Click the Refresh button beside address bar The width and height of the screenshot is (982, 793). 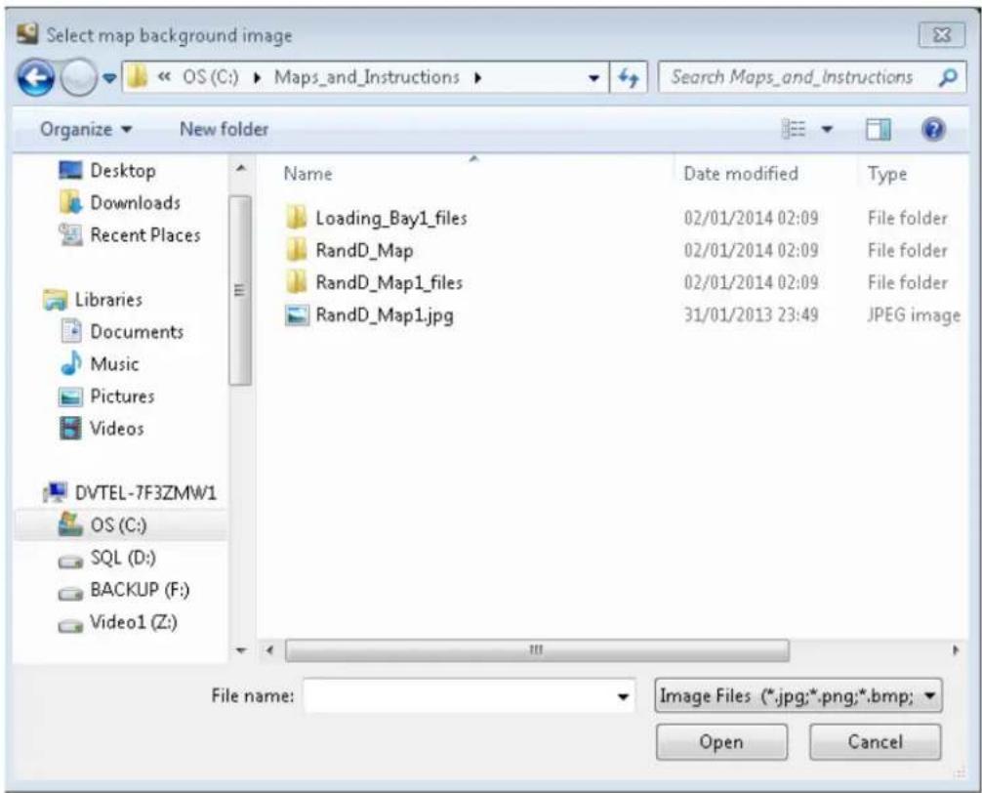tap(629, 78)
